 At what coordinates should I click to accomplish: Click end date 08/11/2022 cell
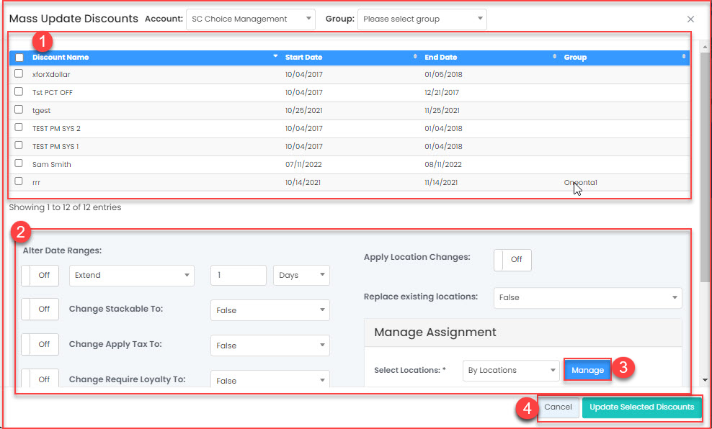click(443, 164)
